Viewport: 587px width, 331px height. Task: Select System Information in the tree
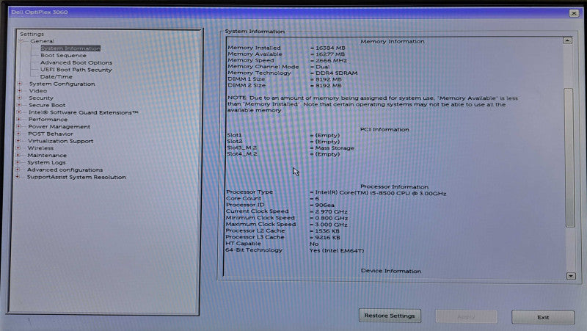point(70,48)
